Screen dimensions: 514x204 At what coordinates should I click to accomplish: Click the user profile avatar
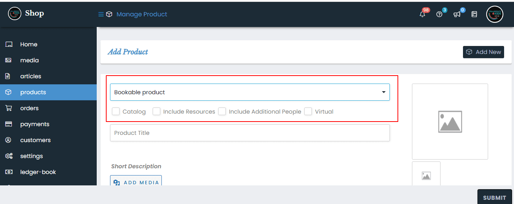pos(495,14)
